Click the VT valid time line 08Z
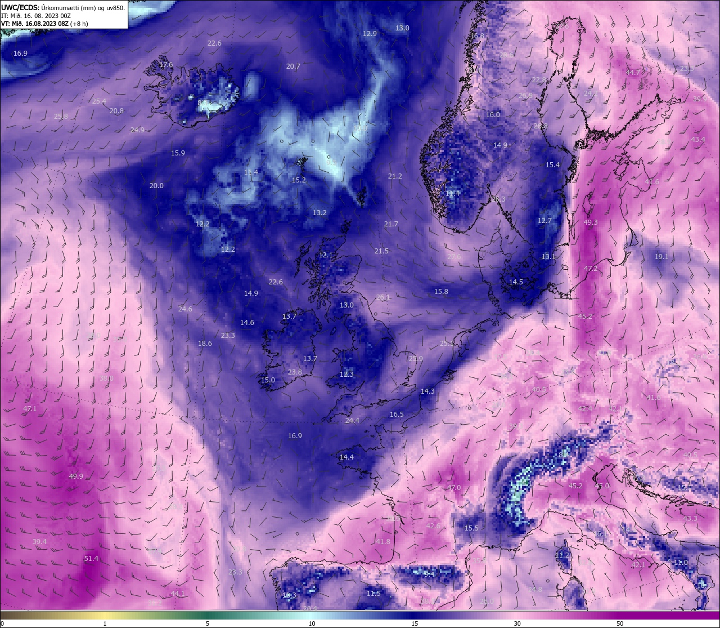Image resolution: width=720 pixels, height=628 pixels. tap(44, 24)
